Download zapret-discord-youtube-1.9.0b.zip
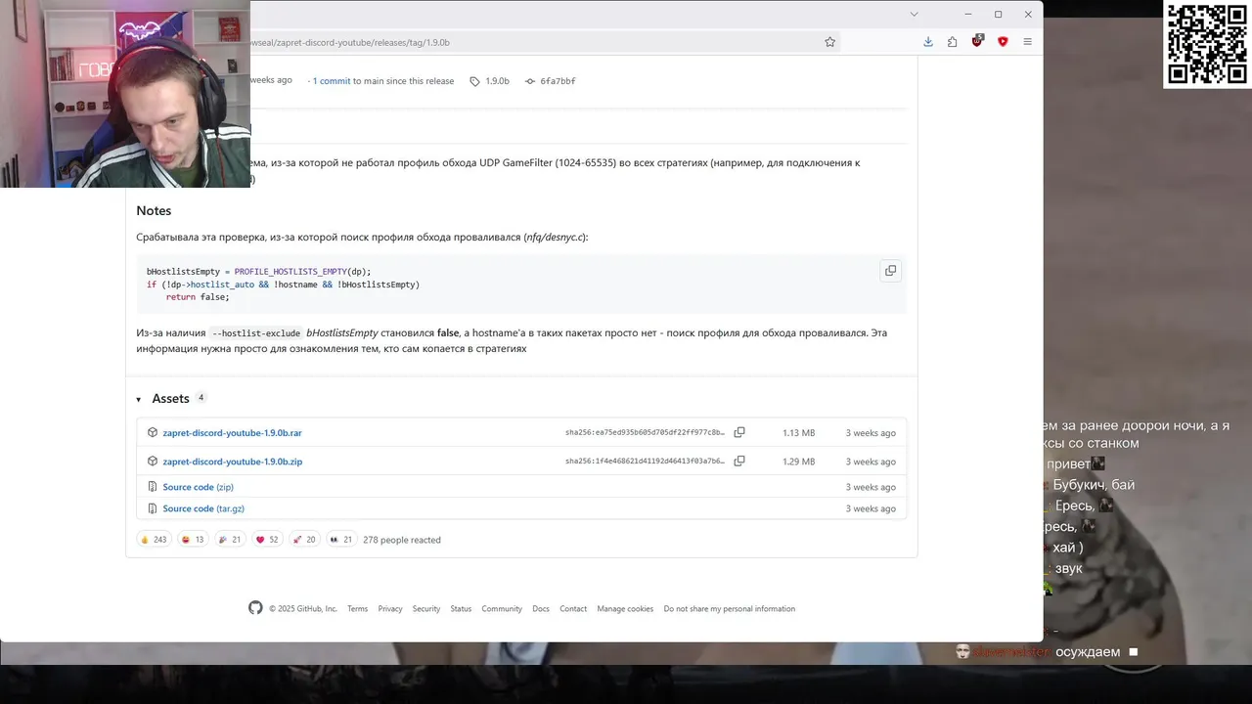The image size is (1252, 704). [232, 462]
